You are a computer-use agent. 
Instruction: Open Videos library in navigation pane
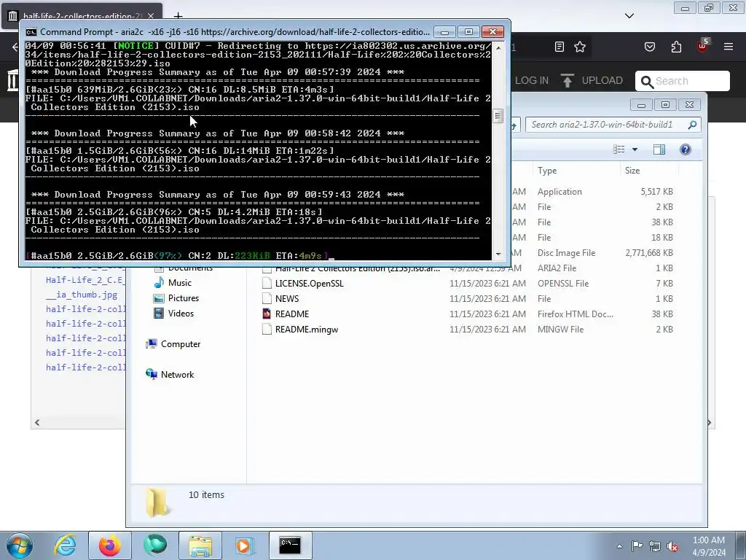point(181,313)
